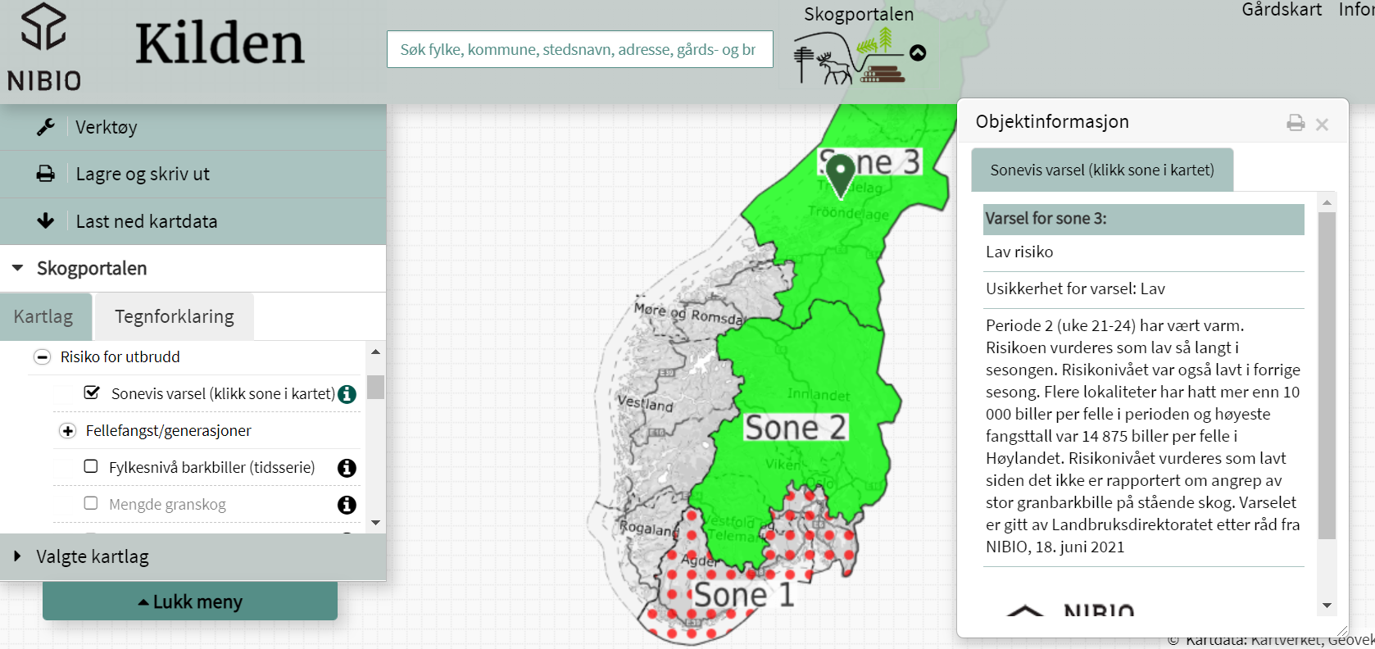Enable Fylkesnivå barkbiller (tidsserie) checkbox
The width and height of the screenshot is (1375, 649).
coord(91,466)
